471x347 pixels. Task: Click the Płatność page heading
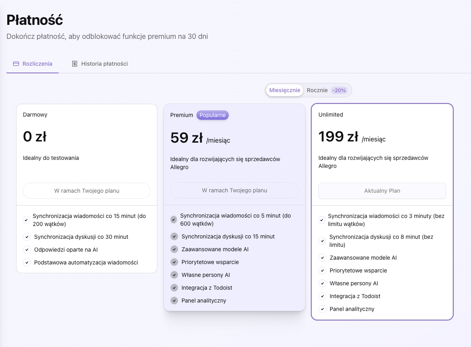[35, 20]
